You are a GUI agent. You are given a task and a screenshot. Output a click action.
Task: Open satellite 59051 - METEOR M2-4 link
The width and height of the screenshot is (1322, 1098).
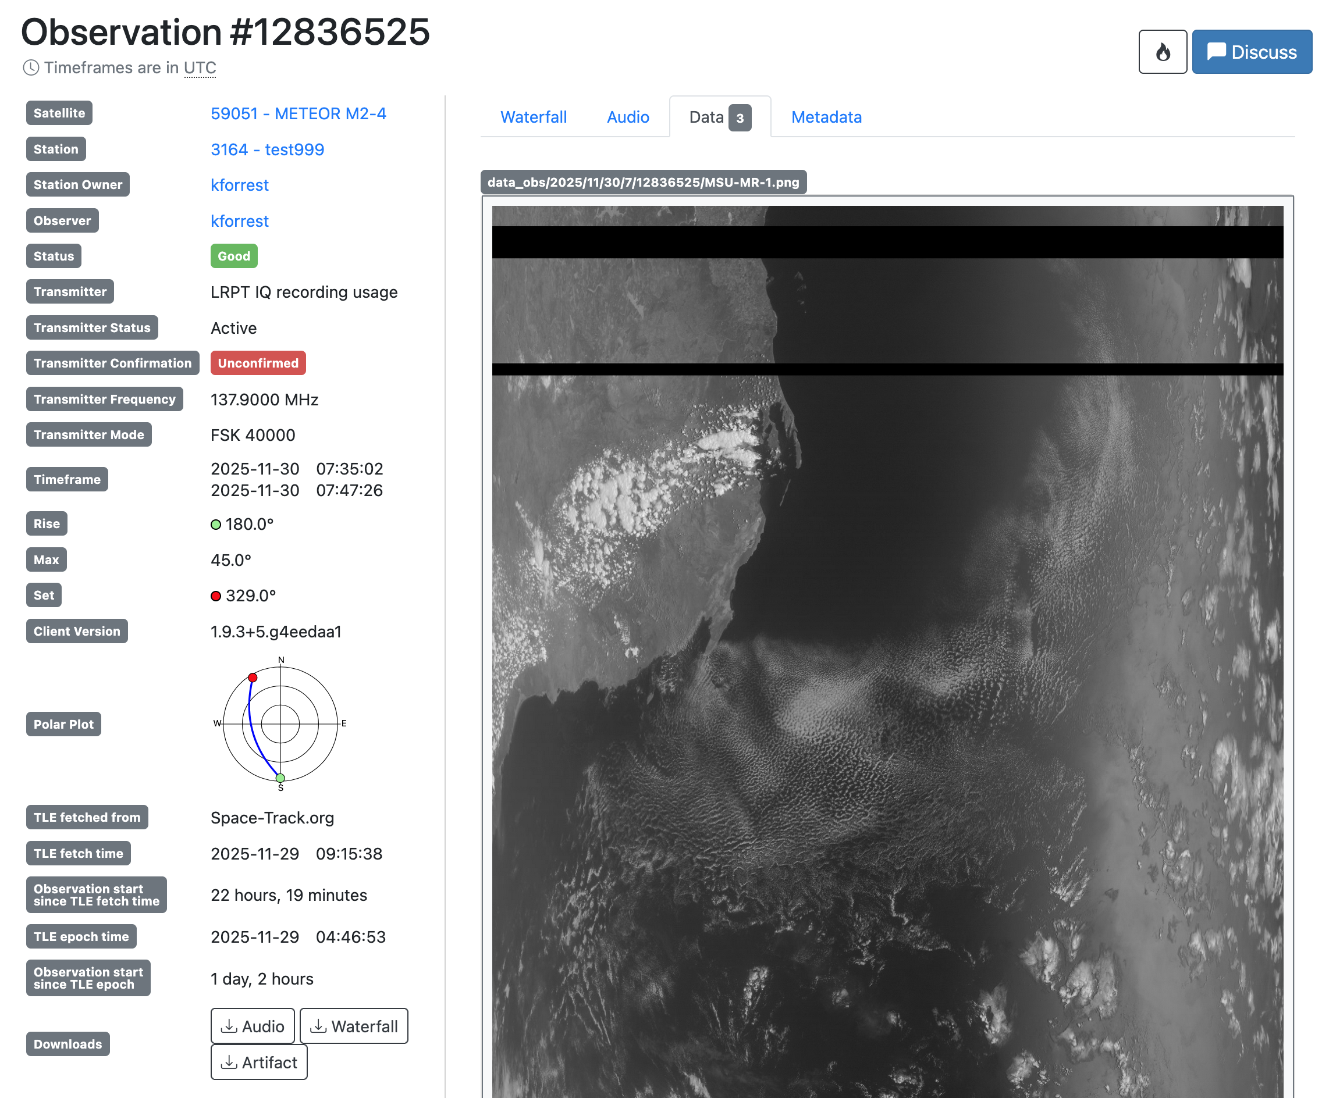click(x=298, y=113)
